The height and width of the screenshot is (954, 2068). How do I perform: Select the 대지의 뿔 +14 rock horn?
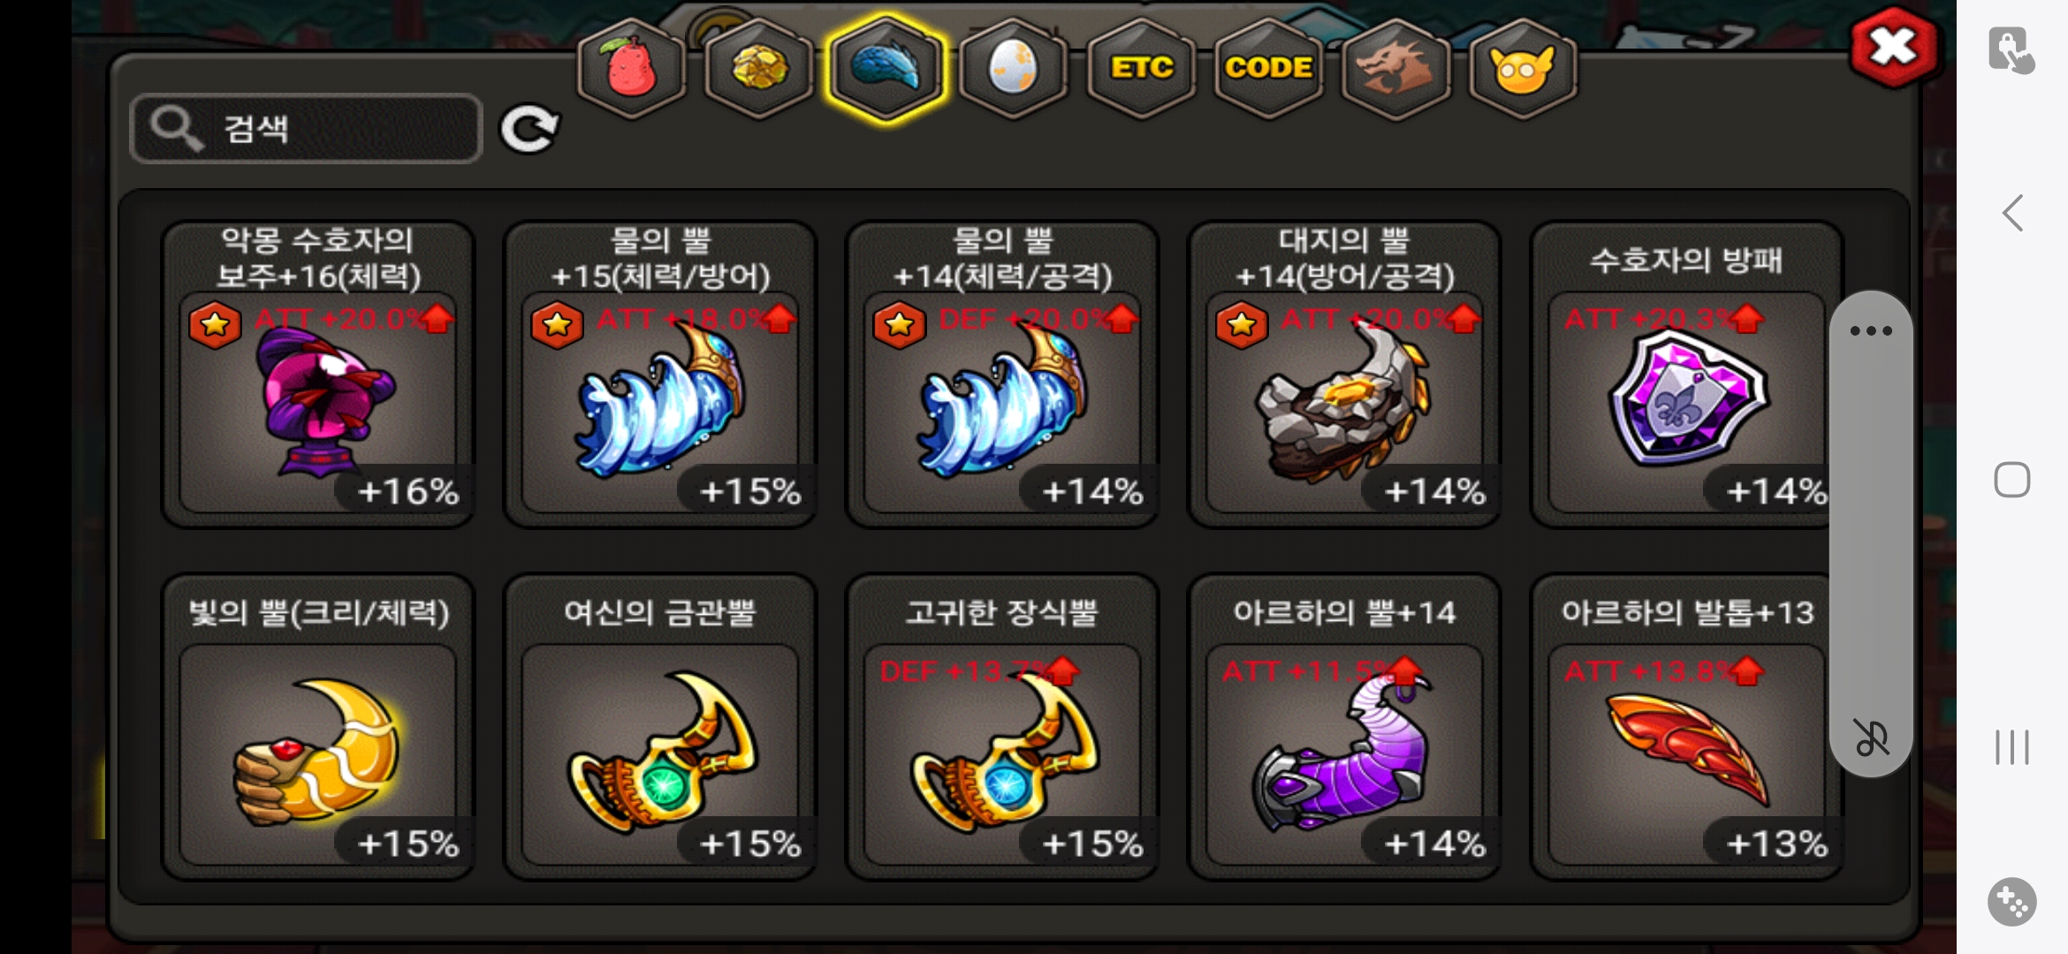coord(1344,375)
